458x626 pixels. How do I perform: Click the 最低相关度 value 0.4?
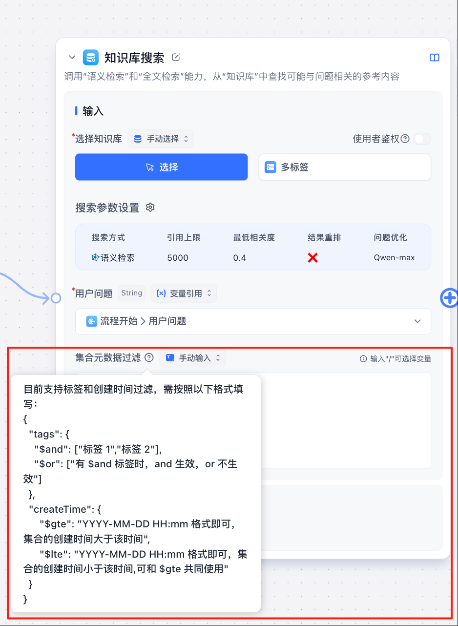tap(240, 257)
